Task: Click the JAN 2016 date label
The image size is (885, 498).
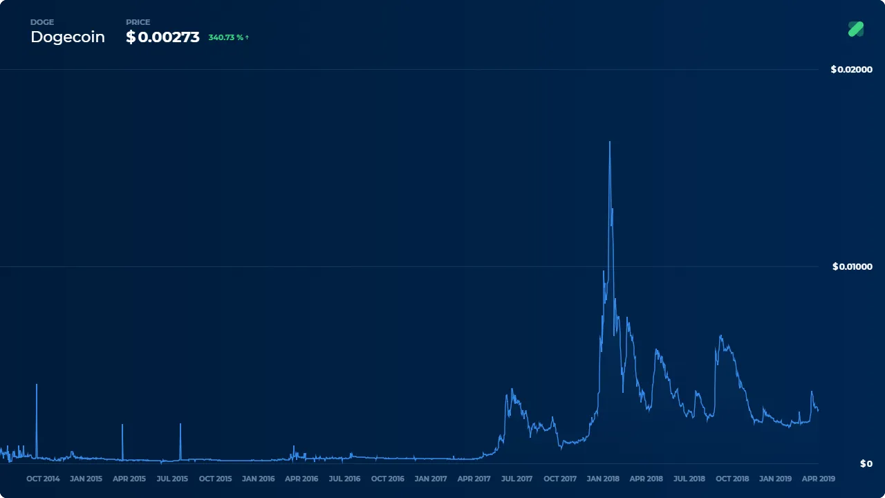Action: pyautogui.click(x=259, y=479)
